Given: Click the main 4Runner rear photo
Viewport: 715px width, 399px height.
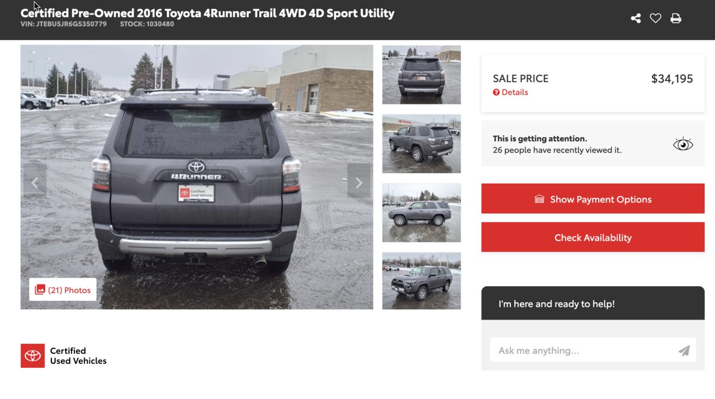Looking at the screenshot, I should pyautogui.click(x=197, y=177).
